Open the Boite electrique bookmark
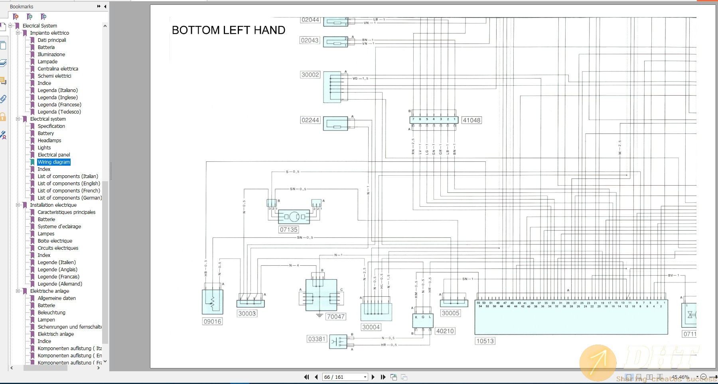 (55, 241)
